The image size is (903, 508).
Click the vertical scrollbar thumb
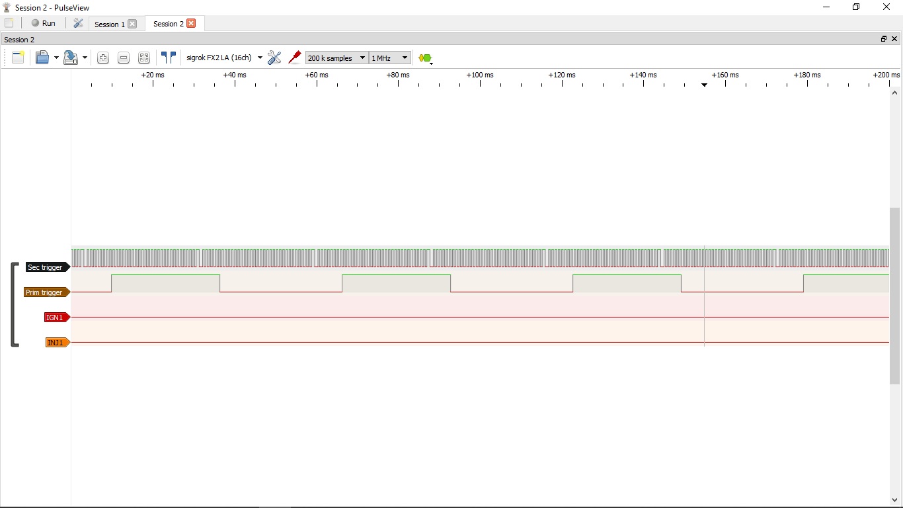pos(895,296)
